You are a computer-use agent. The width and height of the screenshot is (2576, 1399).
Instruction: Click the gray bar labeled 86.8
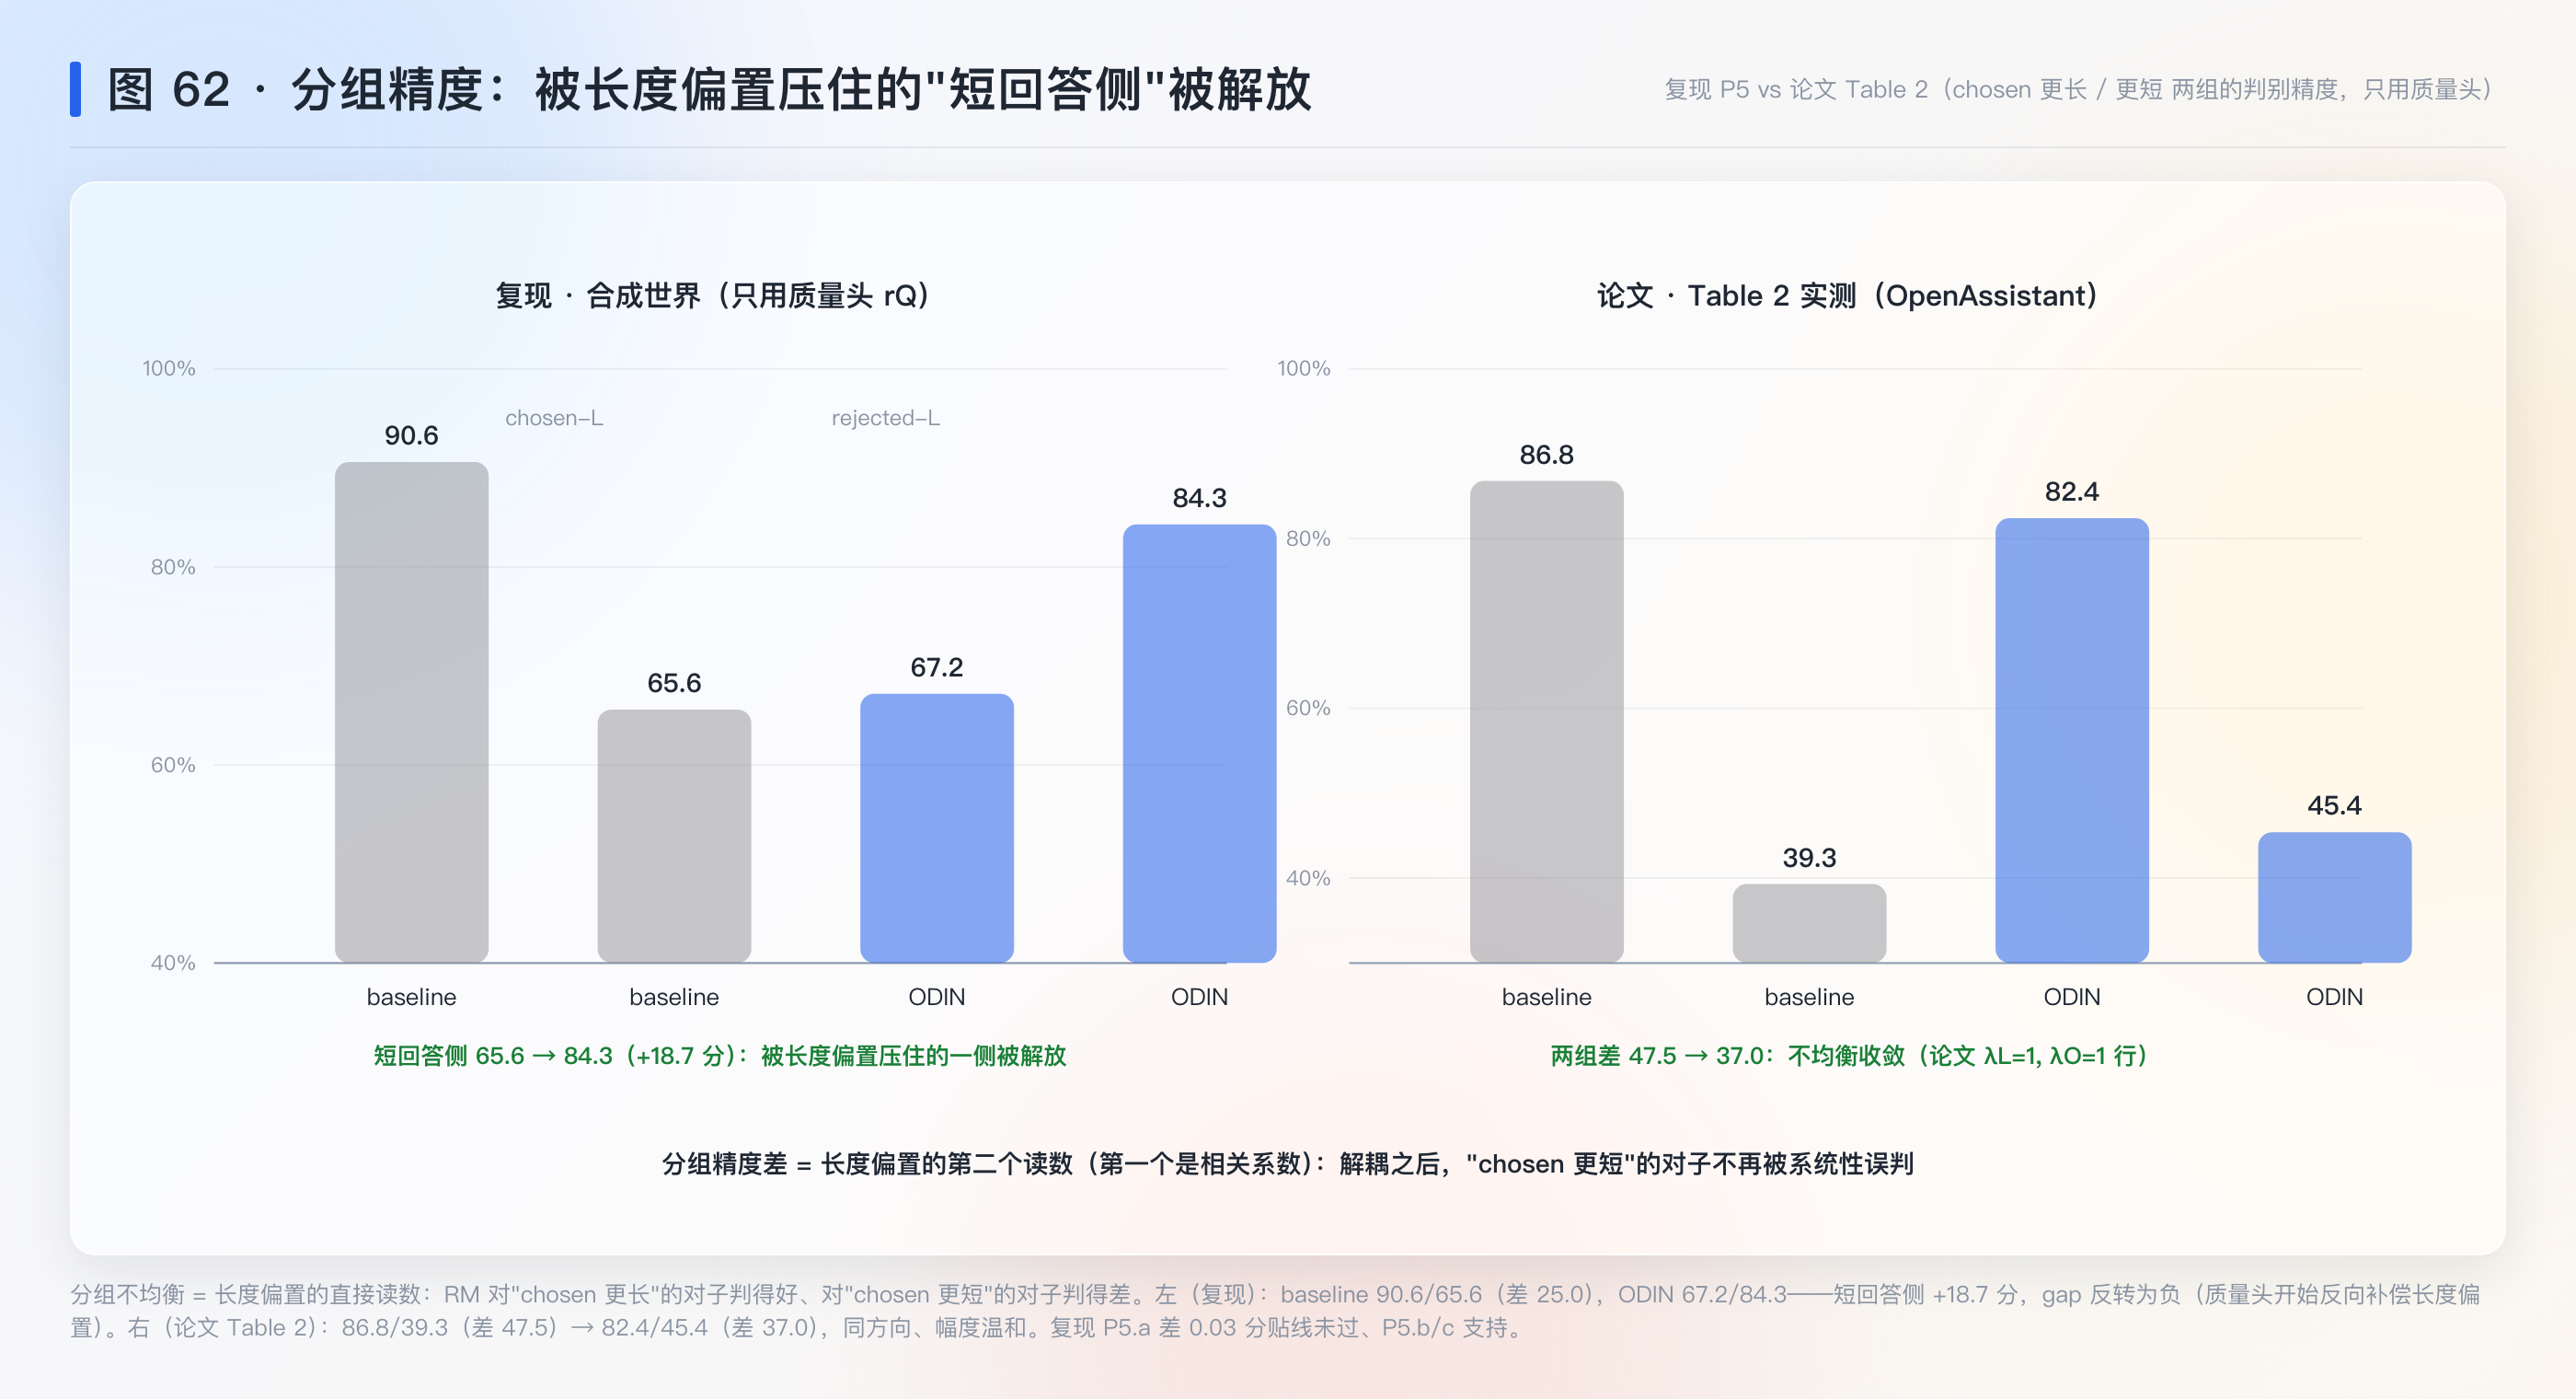click(x=1546, y=722)
